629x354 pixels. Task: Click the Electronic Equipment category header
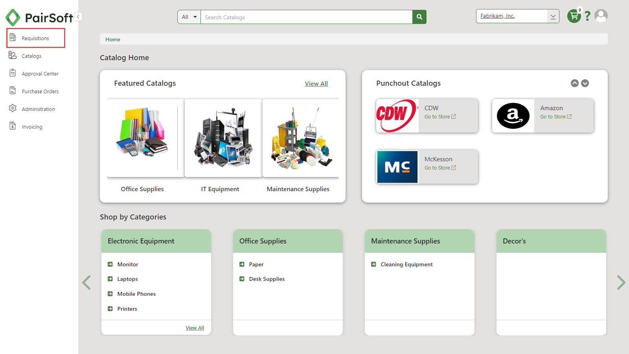(x=156, y=241)
